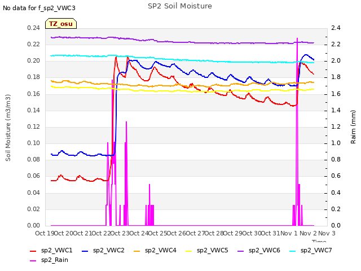
Task: Click the sp2_VWC2 blue legend swatch
Action: point(85,251)
